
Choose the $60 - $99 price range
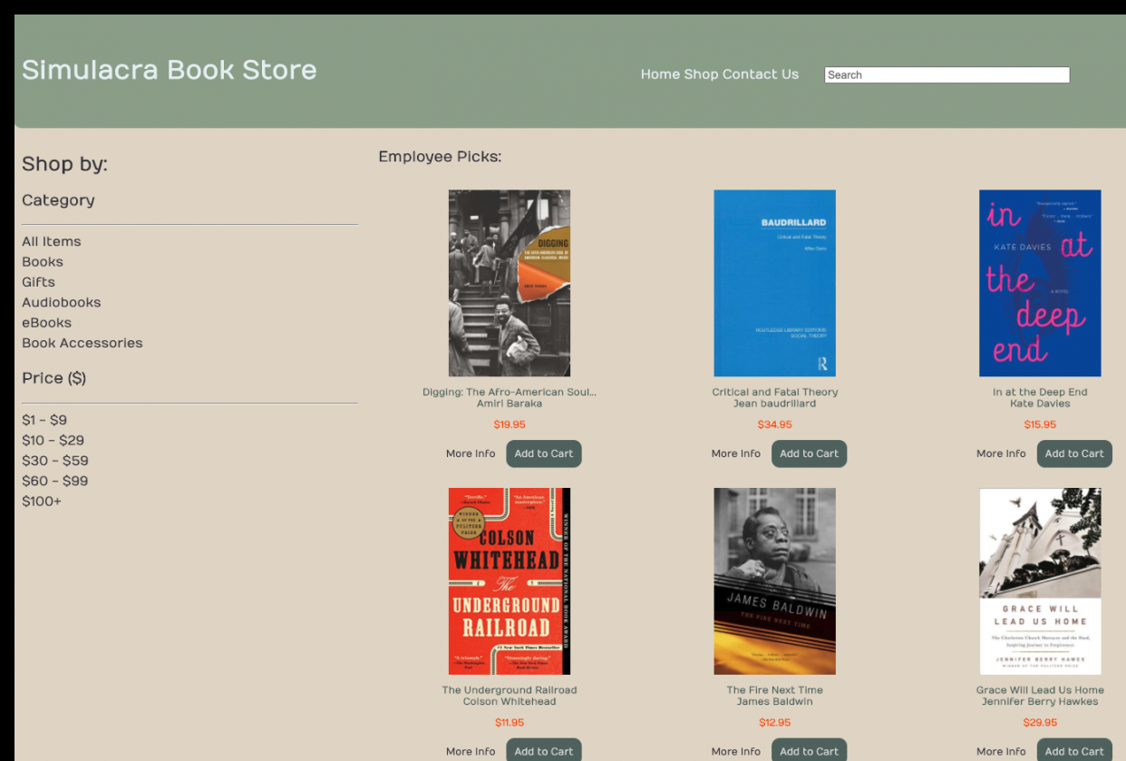click(x=55, y=481)
